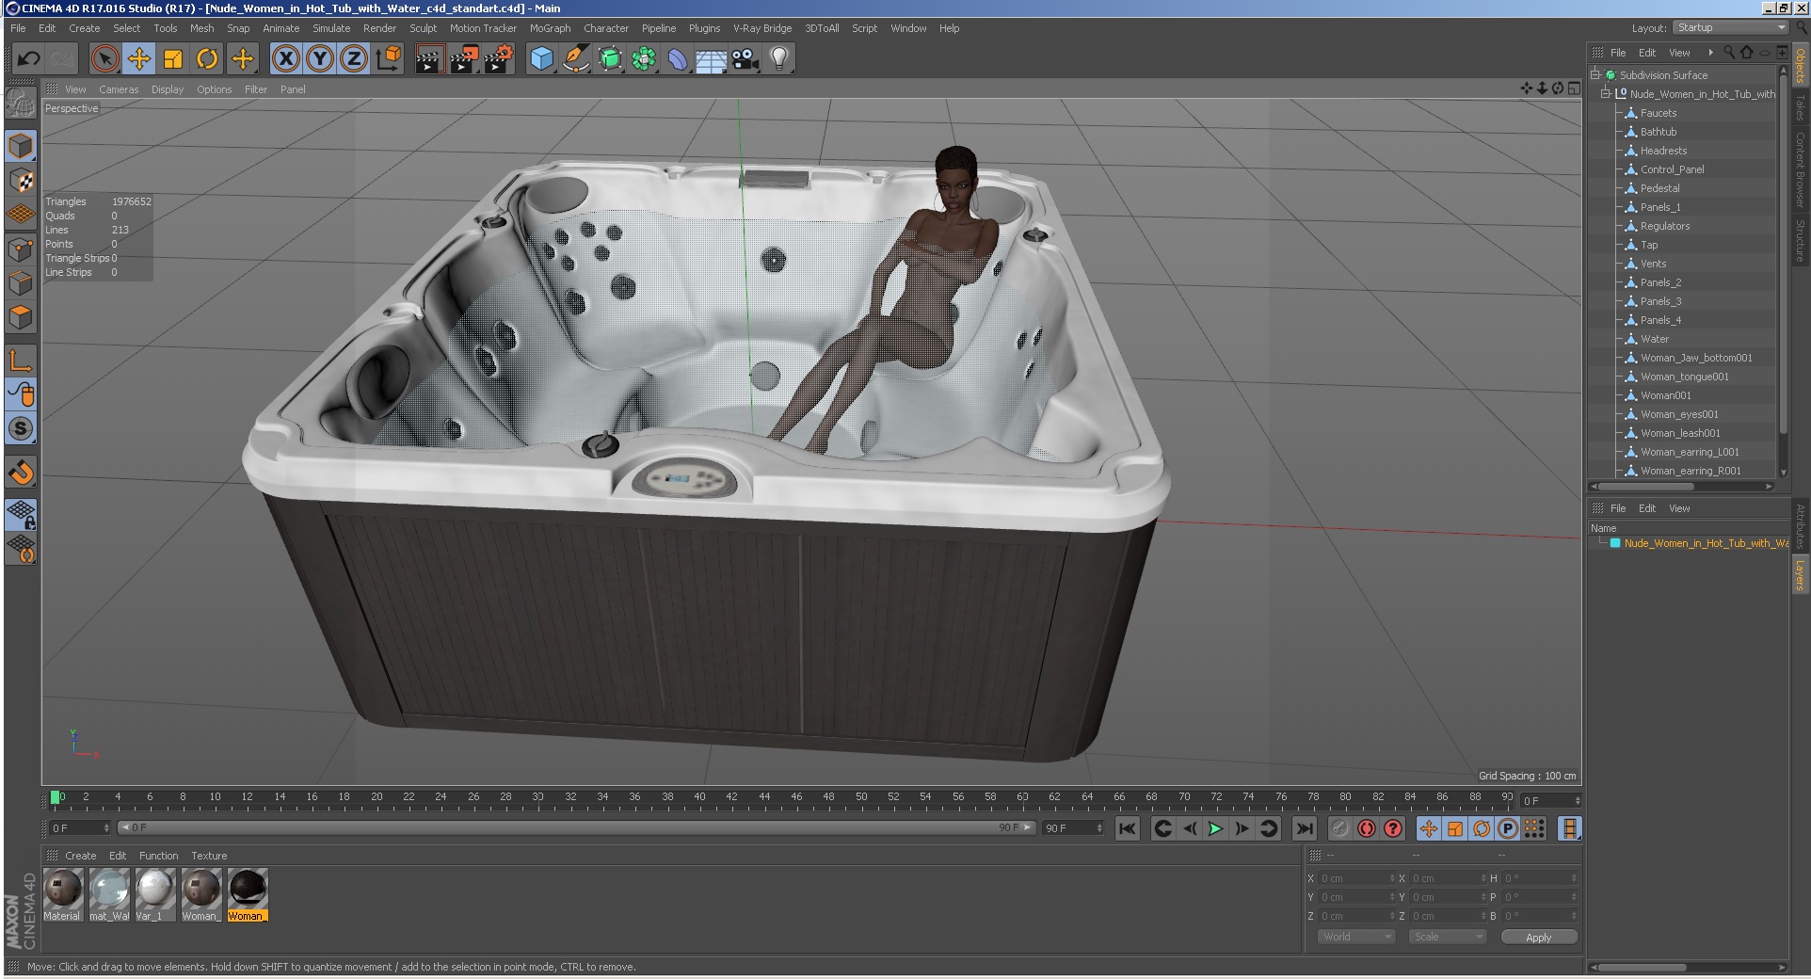
Task: Open the World coordinate dropdown
Action: (1355, 937)
